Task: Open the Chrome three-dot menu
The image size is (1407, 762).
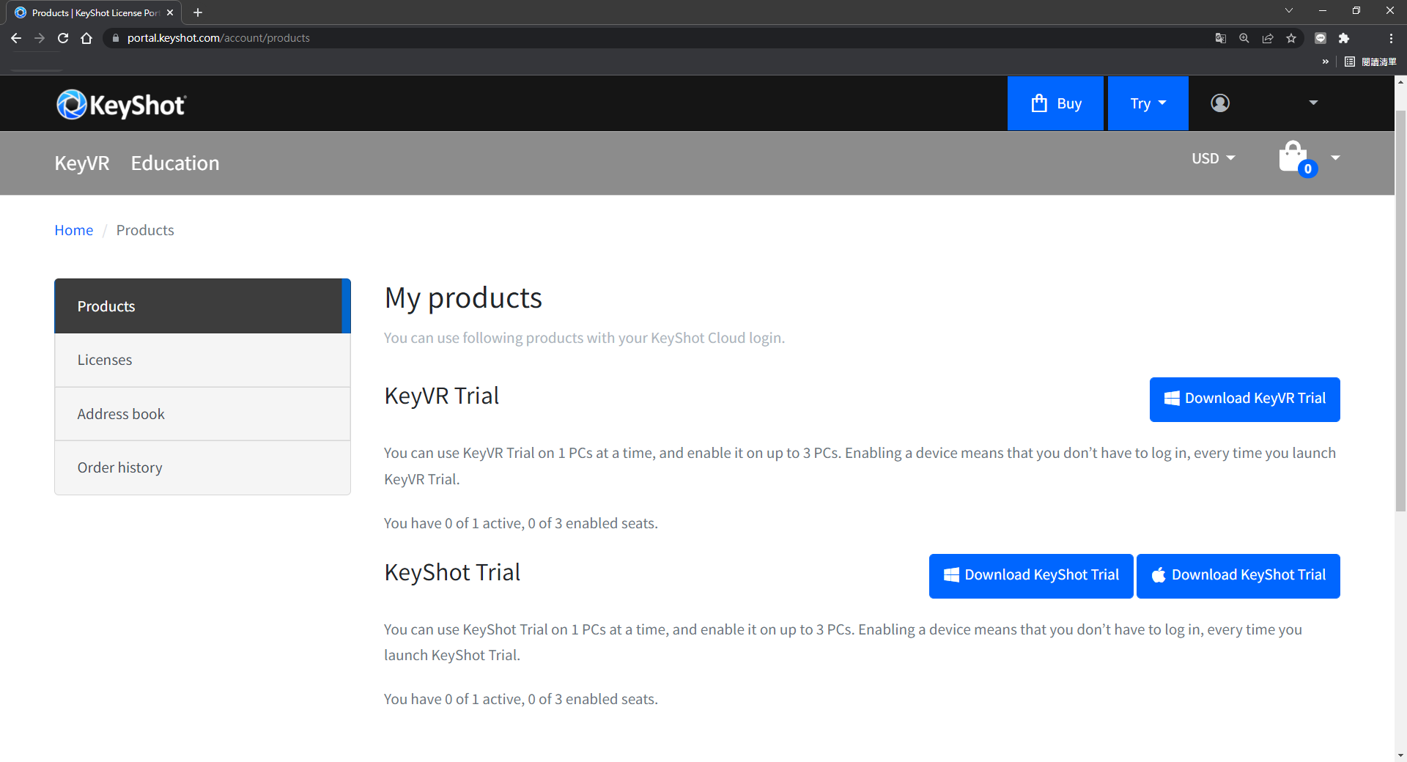Action: coord(1391,38)
